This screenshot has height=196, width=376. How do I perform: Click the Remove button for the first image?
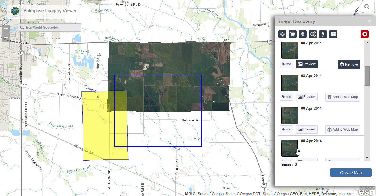click(349, 64)
